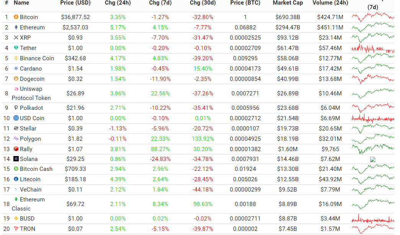The image size is (400, 235).
Task: Sort by Chg (7d) column header
Action: click(x=160, y=3)
